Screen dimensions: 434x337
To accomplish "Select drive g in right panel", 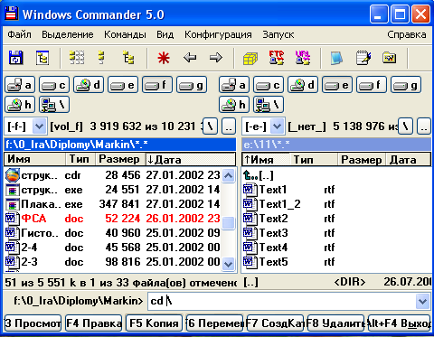I will [x=406, y=85].
